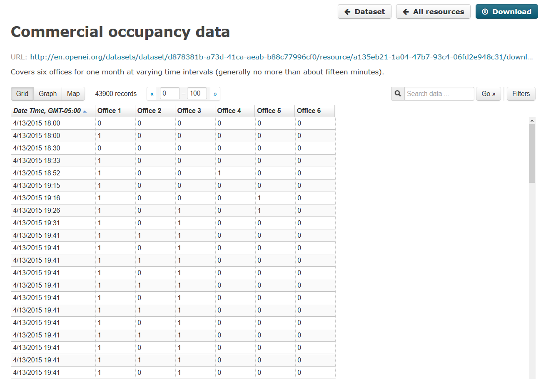Switch to Map view
Image resolution: width=546 pixels, height=379 pixels.
(x=73, y=94)
